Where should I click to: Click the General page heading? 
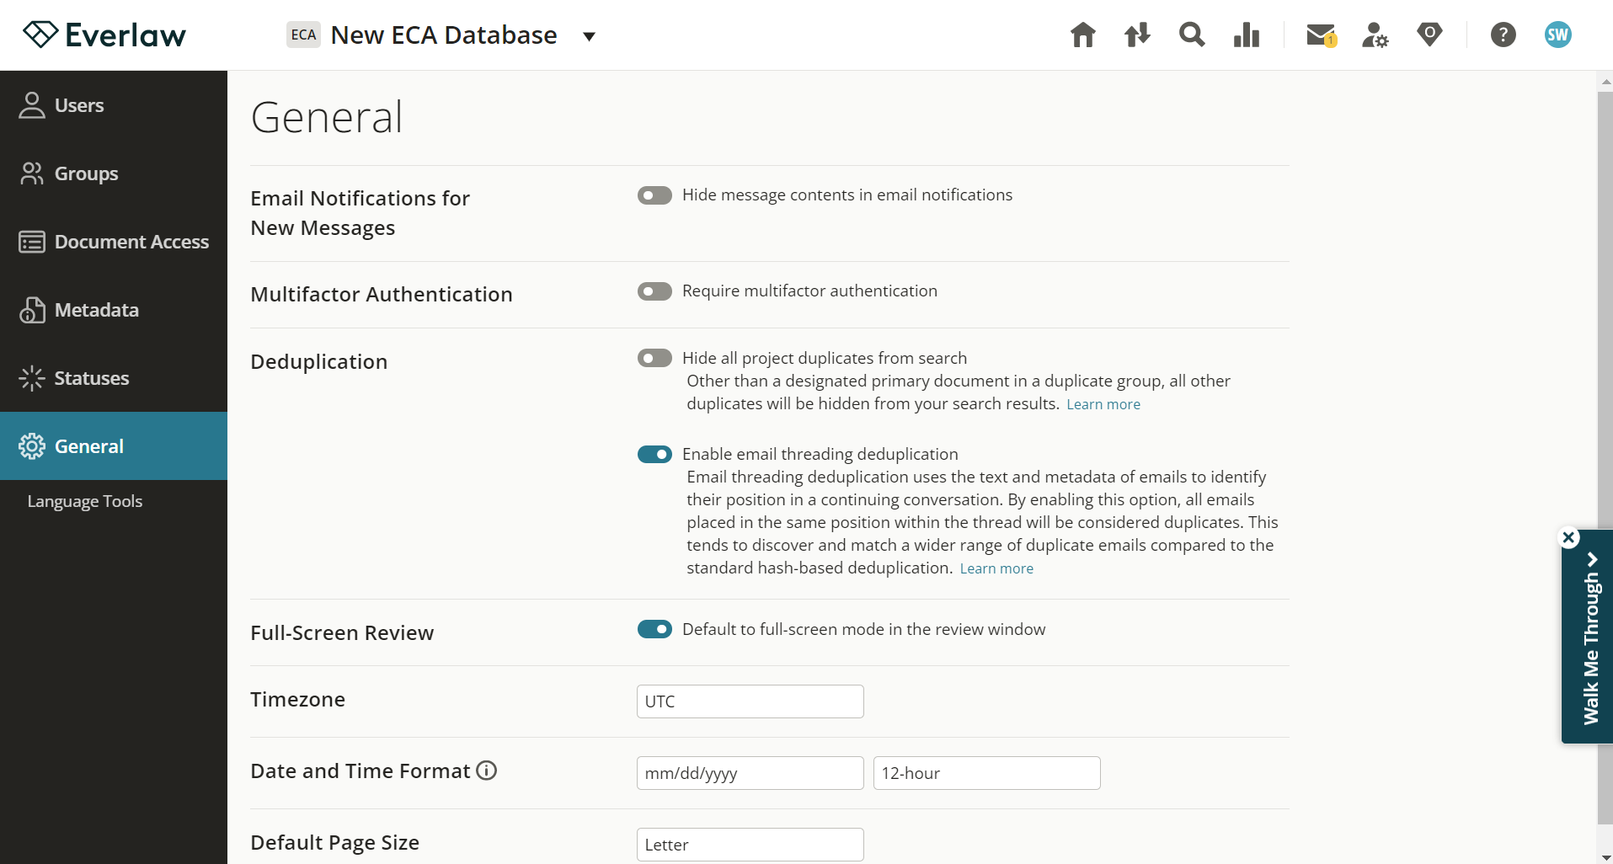tap(327, 117)
